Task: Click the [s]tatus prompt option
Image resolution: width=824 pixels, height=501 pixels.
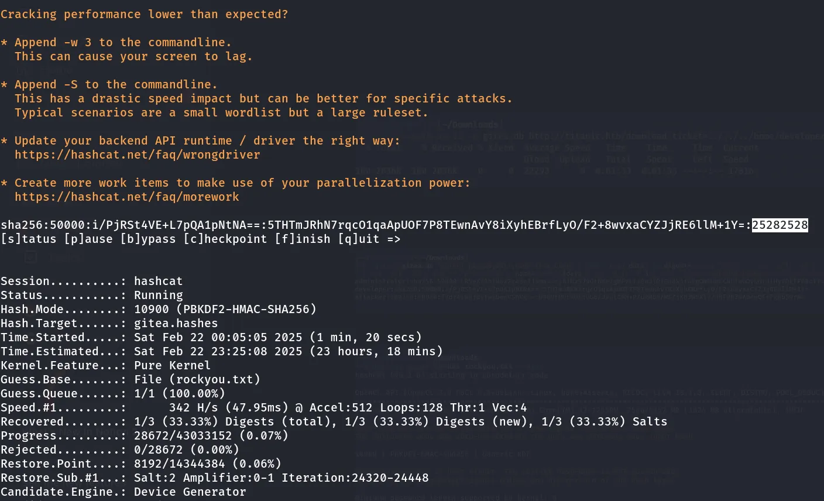Action: coord(29,239)
